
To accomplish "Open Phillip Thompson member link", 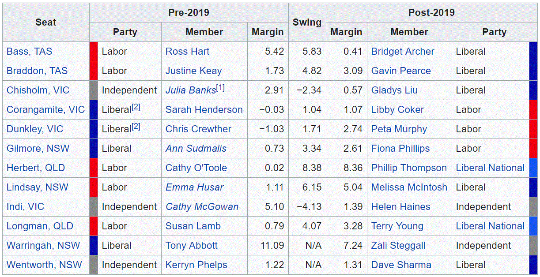I will (409, 168).
